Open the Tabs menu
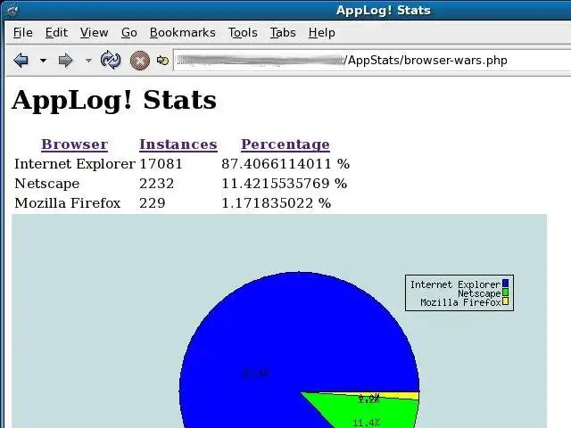The height and width of the screenshot is (428, 571). pyautogui.click(x=283, y=33)
